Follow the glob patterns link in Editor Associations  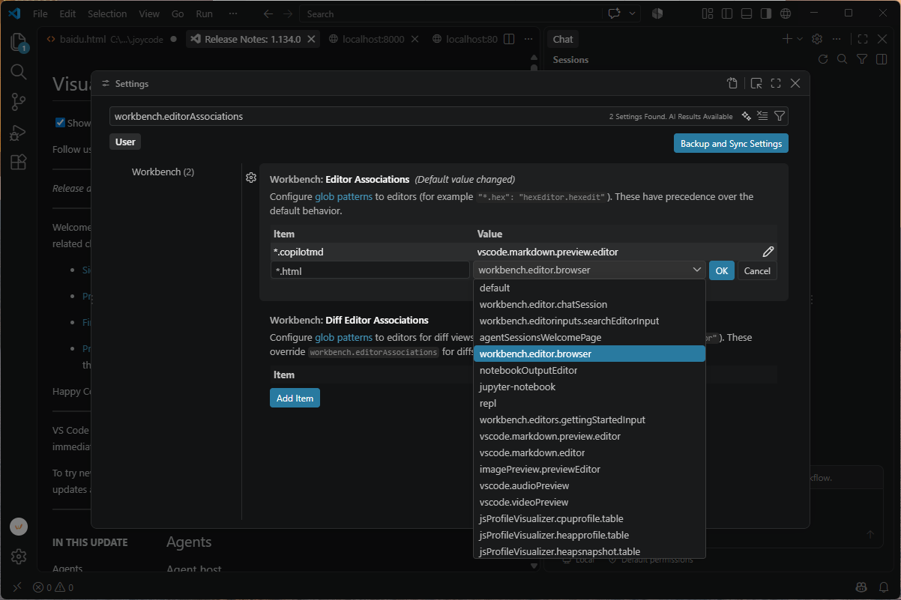pos(343,196)
